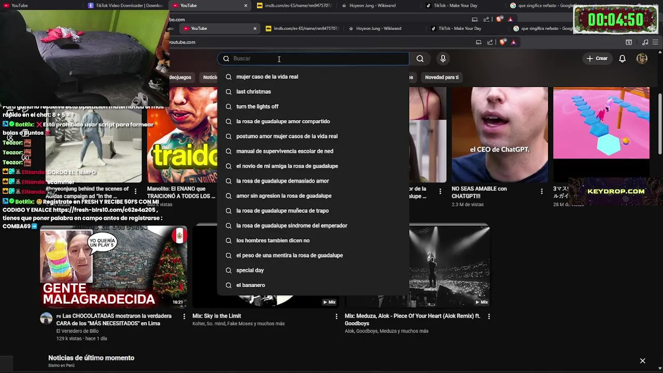
Task: Open Las CHOCOLATADAS mostraron la verdadera video title
Action: pos(114,320)
